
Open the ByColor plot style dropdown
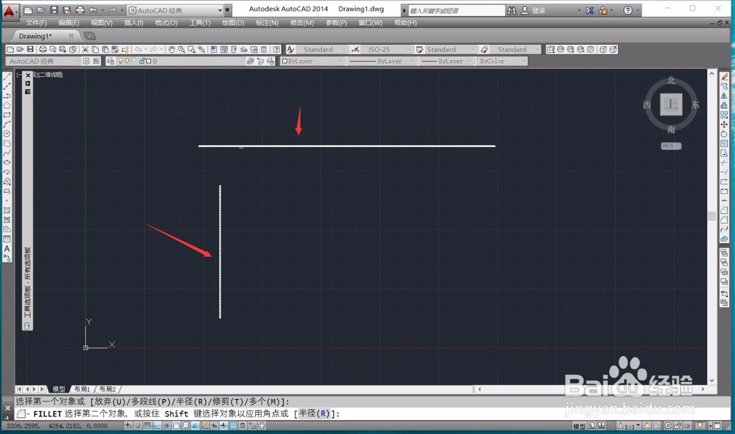501,61
